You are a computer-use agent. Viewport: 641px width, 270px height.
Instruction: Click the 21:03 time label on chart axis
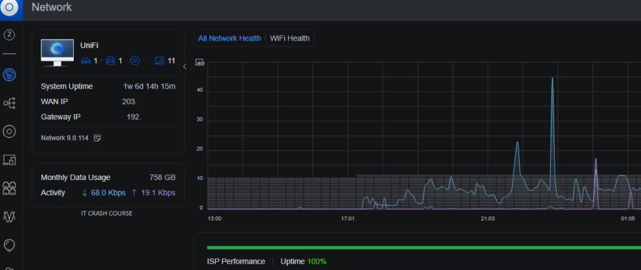tap(488, 219)
